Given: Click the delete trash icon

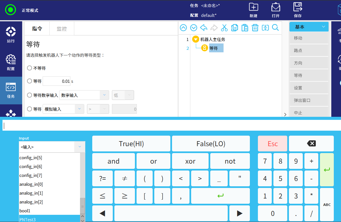Looking at the screenshot, I should click(x=255, y=28).
